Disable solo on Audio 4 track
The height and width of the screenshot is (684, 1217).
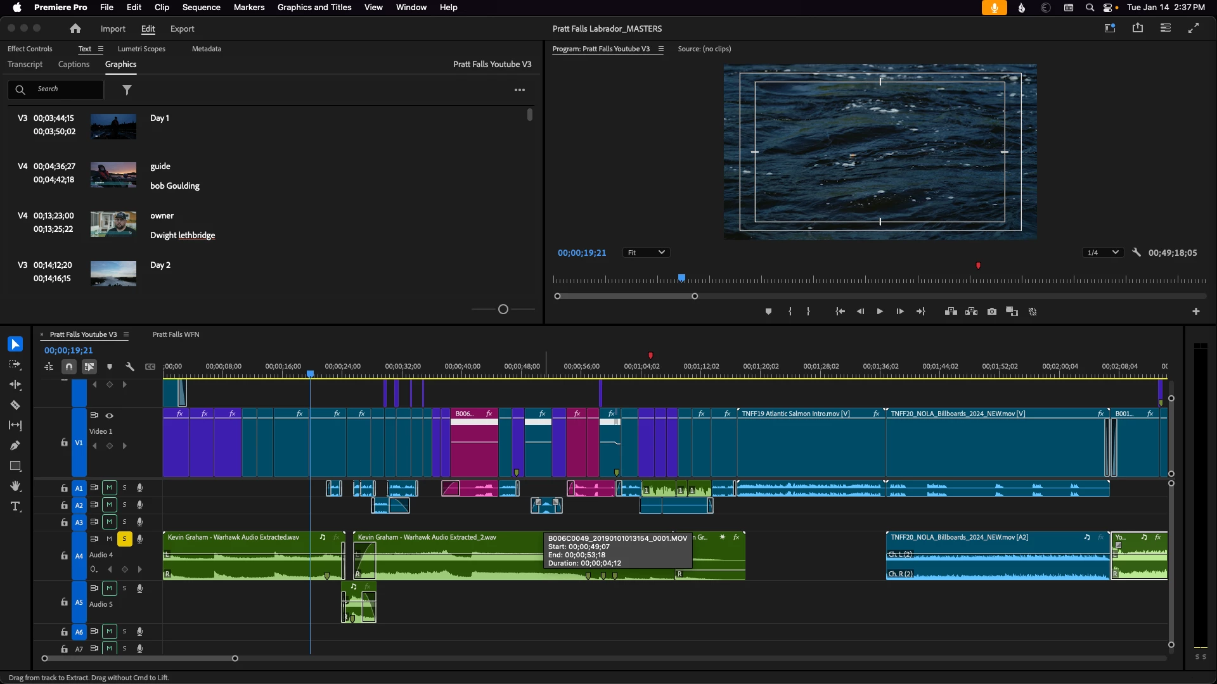click(x=124, y=539)
